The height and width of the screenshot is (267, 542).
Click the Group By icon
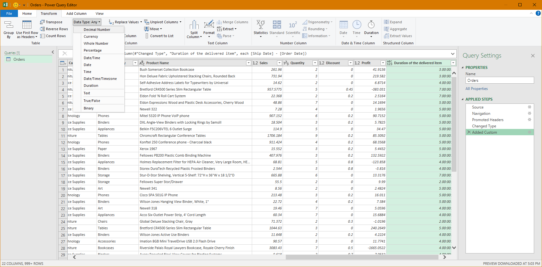8,25
